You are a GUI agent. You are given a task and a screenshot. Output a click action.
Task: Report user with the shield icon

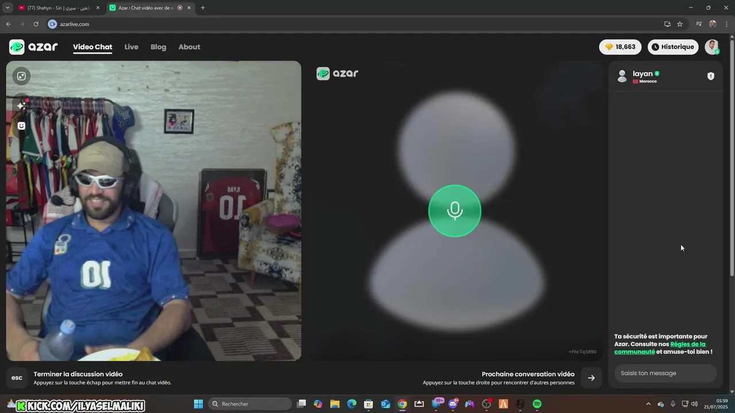coord(710,76)
